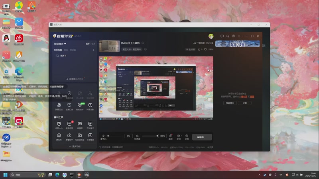Open the pocket-shaped tool beside 弹幕玩法
This screenshot has height=179, width=319.
(69, 106)
